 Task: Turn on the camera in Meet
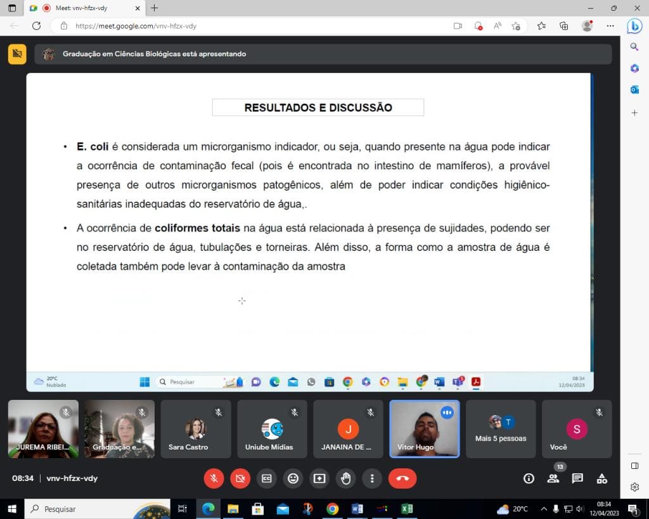pyautogui.click(x=240, y=478)
